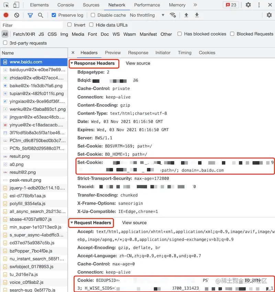Click the export HAR download icon

tap(197, 15)
